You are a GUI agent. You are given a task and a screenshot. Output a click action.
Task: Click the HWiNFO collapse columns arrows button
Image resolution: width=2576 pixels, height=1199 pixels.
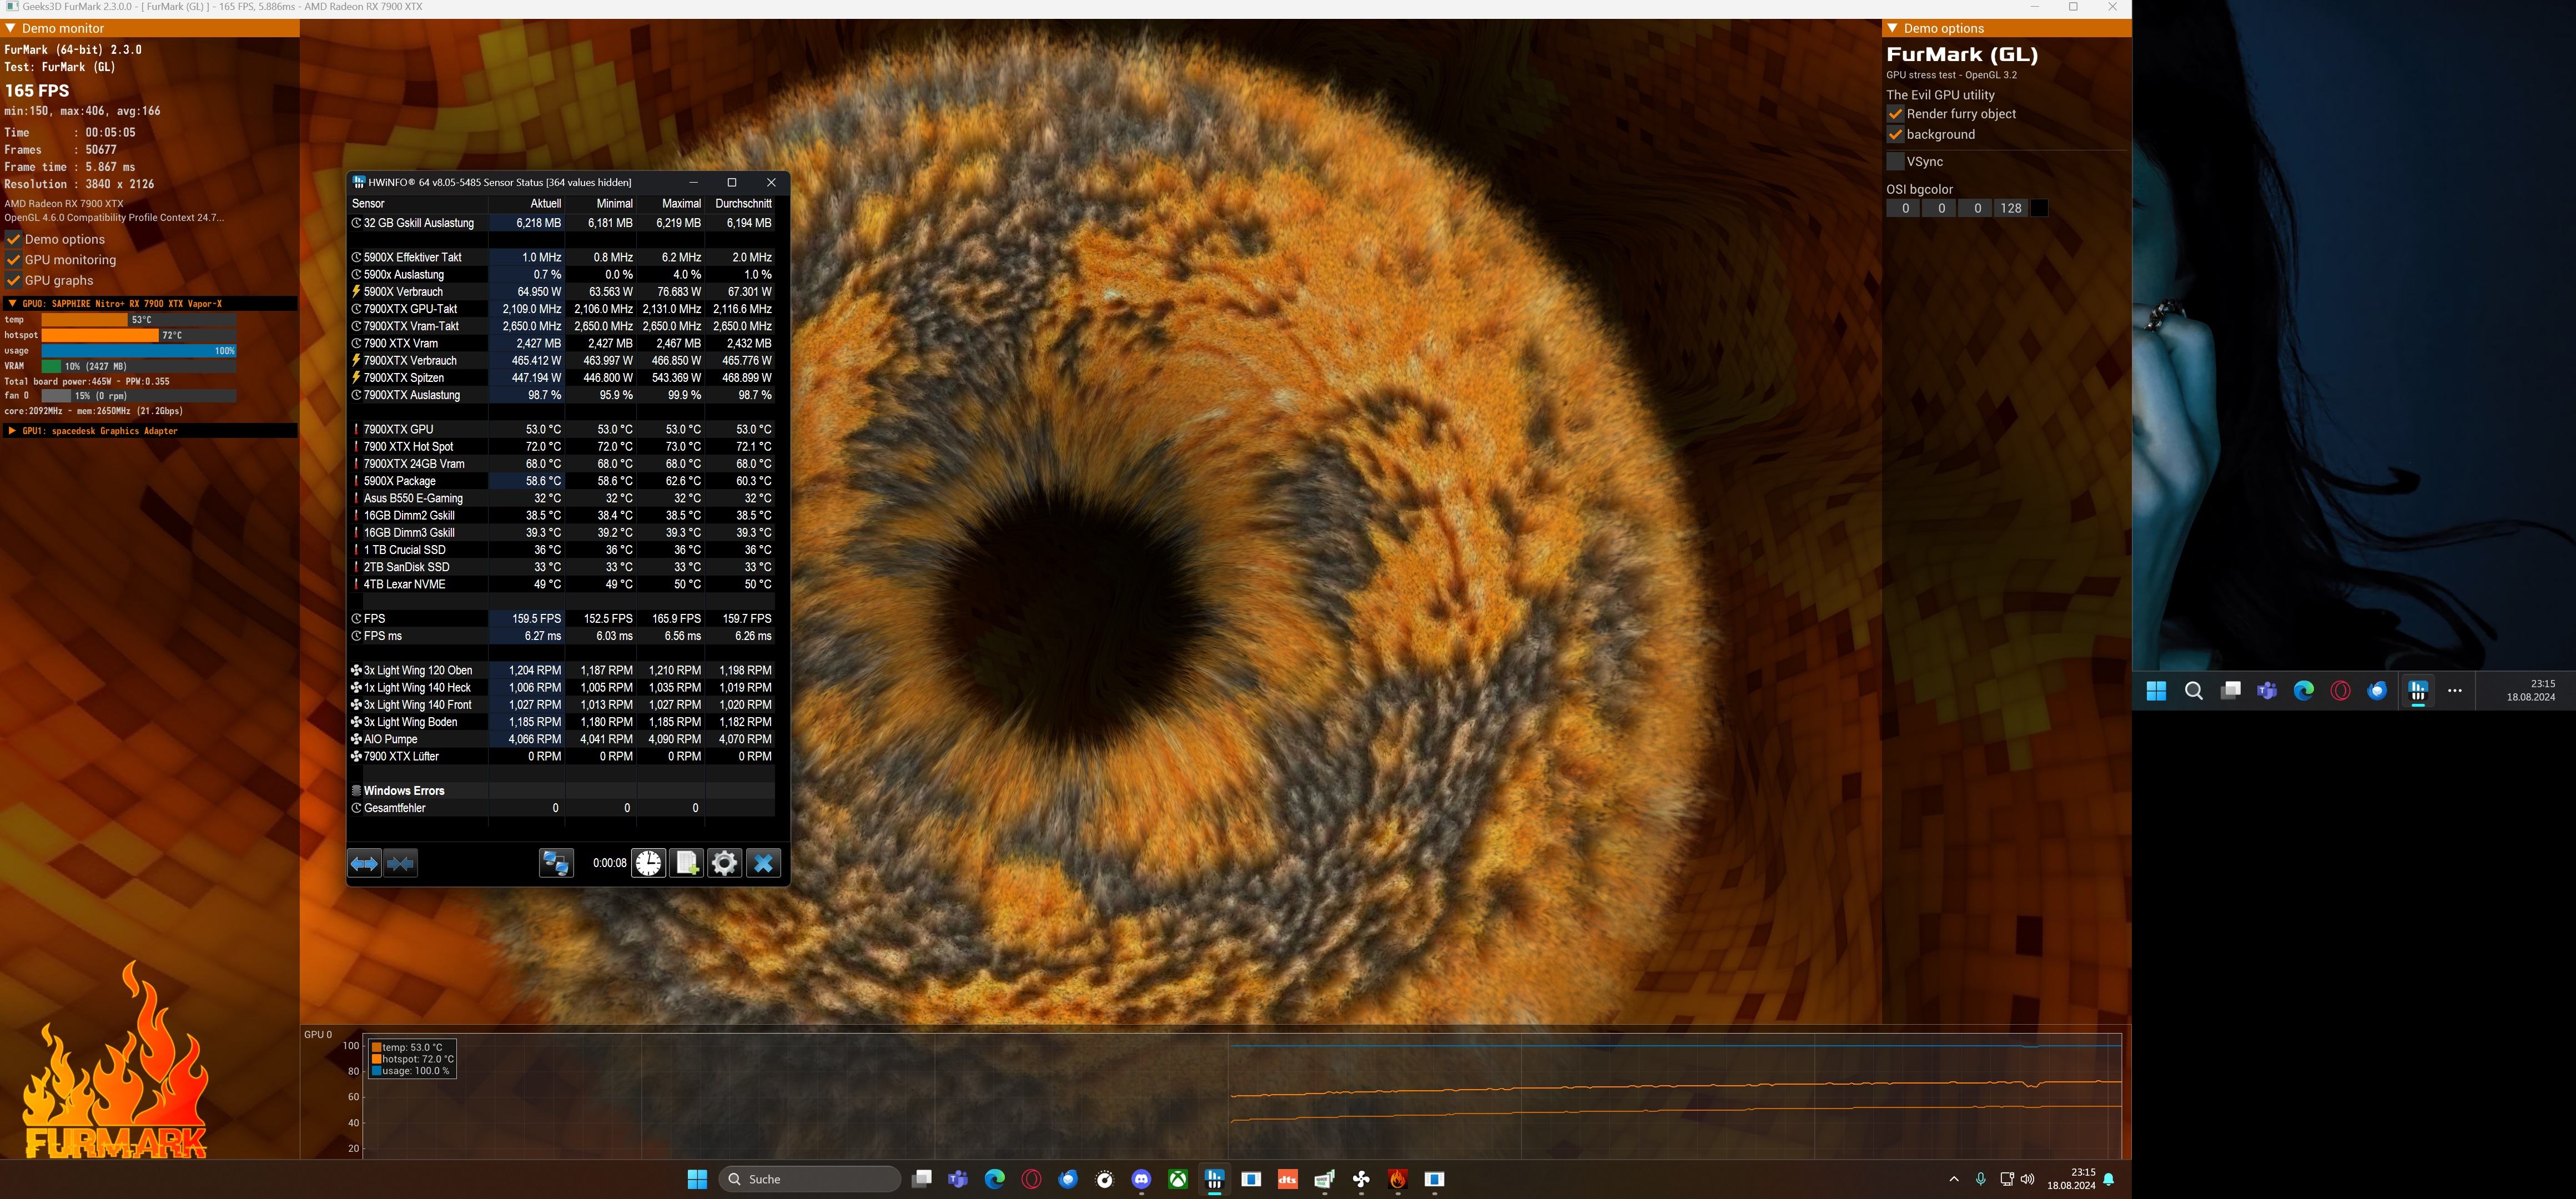(x=401, y=863)
